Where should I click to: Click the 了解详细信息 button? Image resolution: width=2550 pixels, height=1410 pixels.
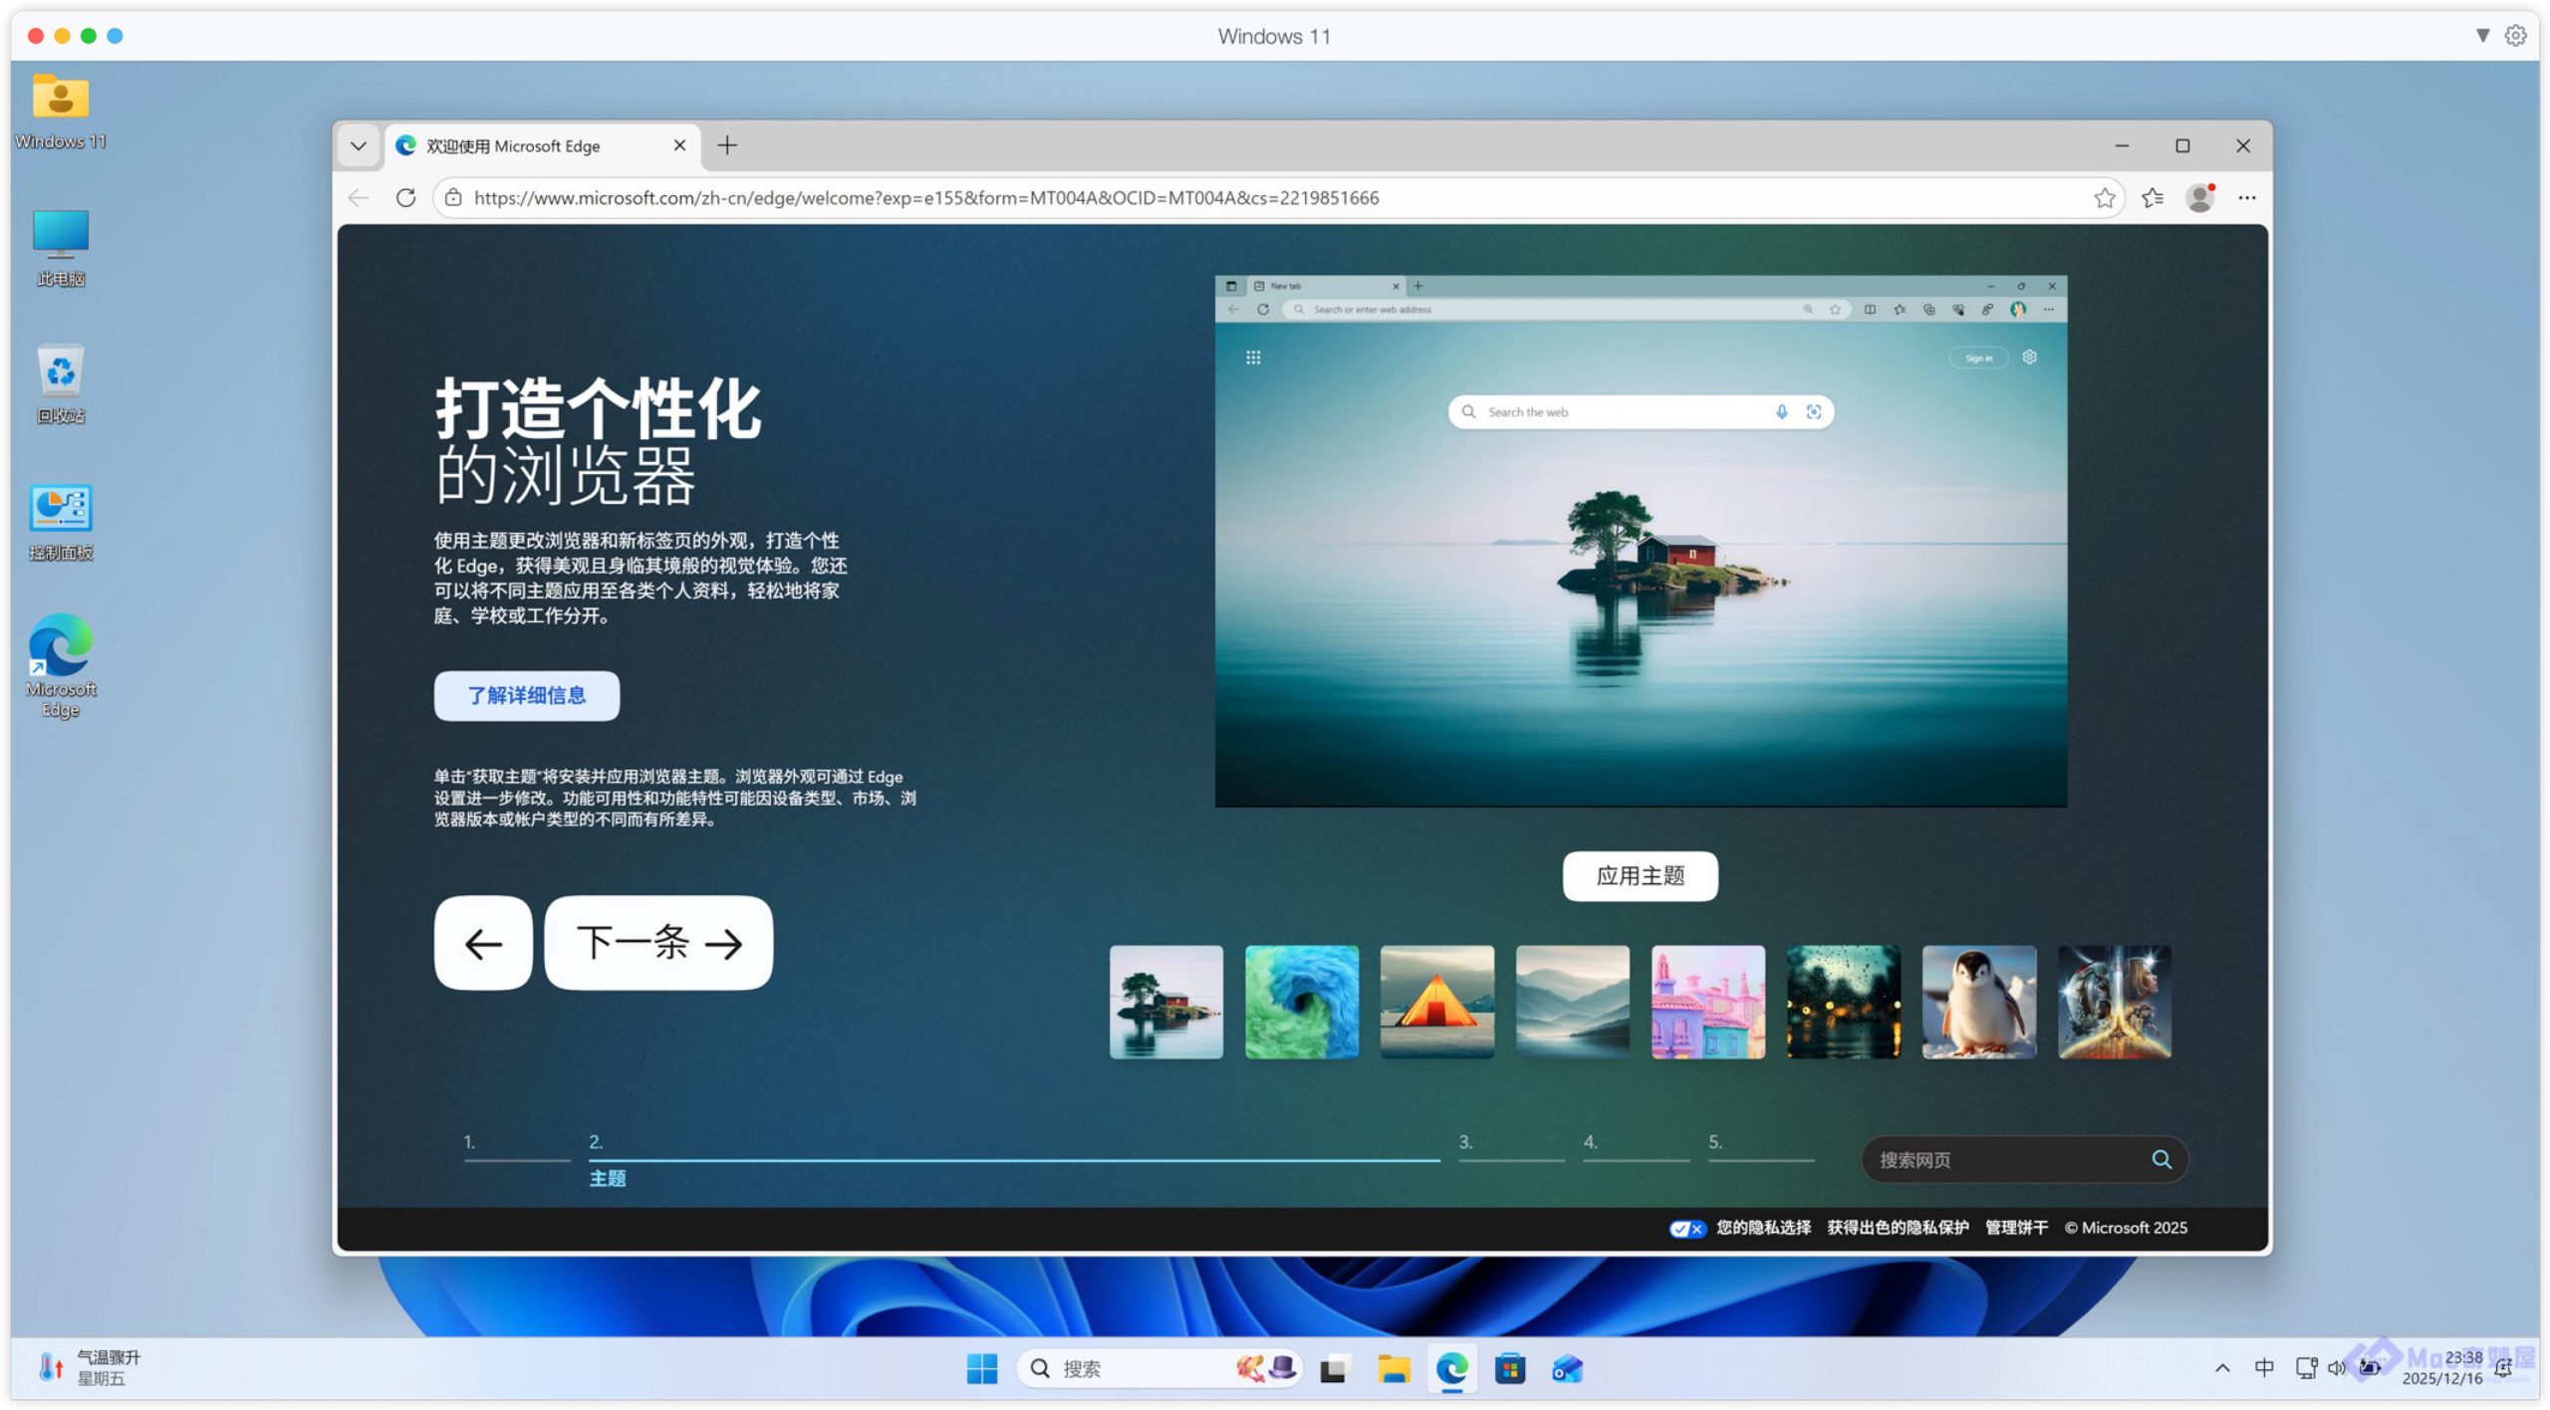[526, 695]
